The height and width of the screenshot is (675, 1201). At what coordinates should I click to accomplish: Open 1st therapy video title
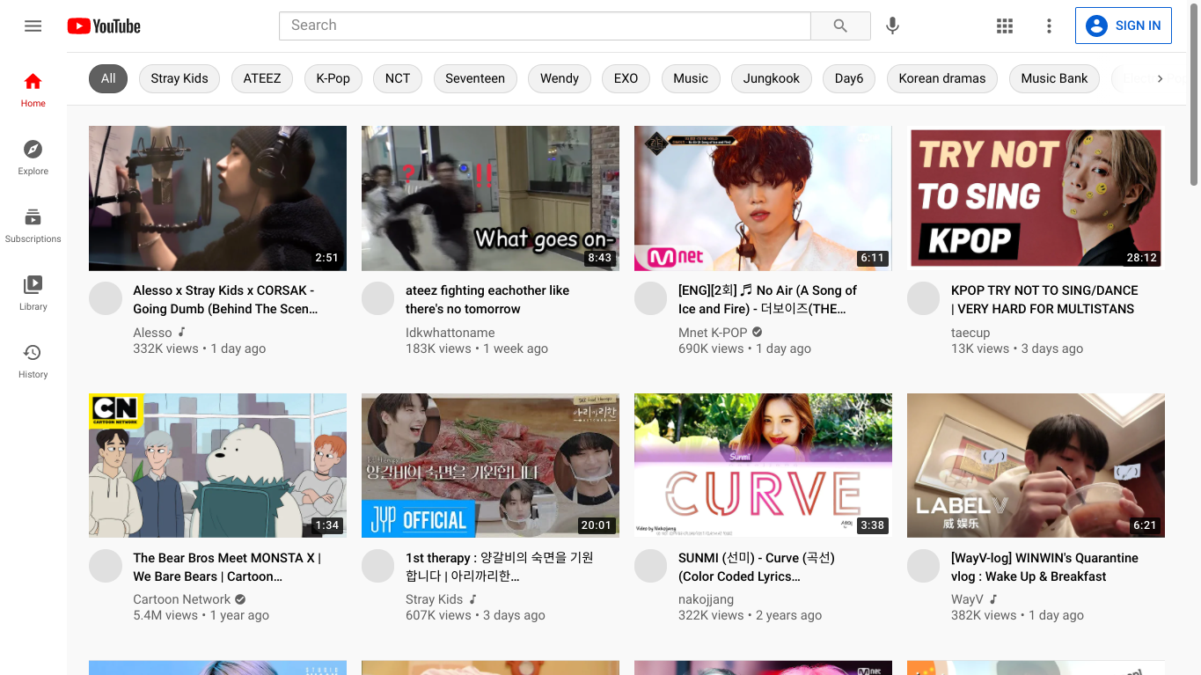tap(500, 567)
